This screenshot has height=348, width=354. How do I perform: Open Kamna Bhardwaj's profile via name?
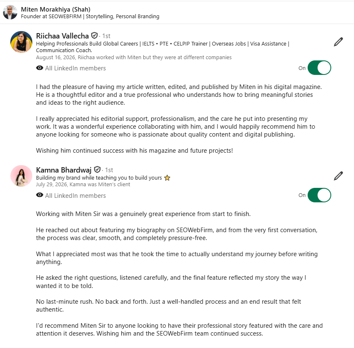pyautogui.click(x=64, y=170)
